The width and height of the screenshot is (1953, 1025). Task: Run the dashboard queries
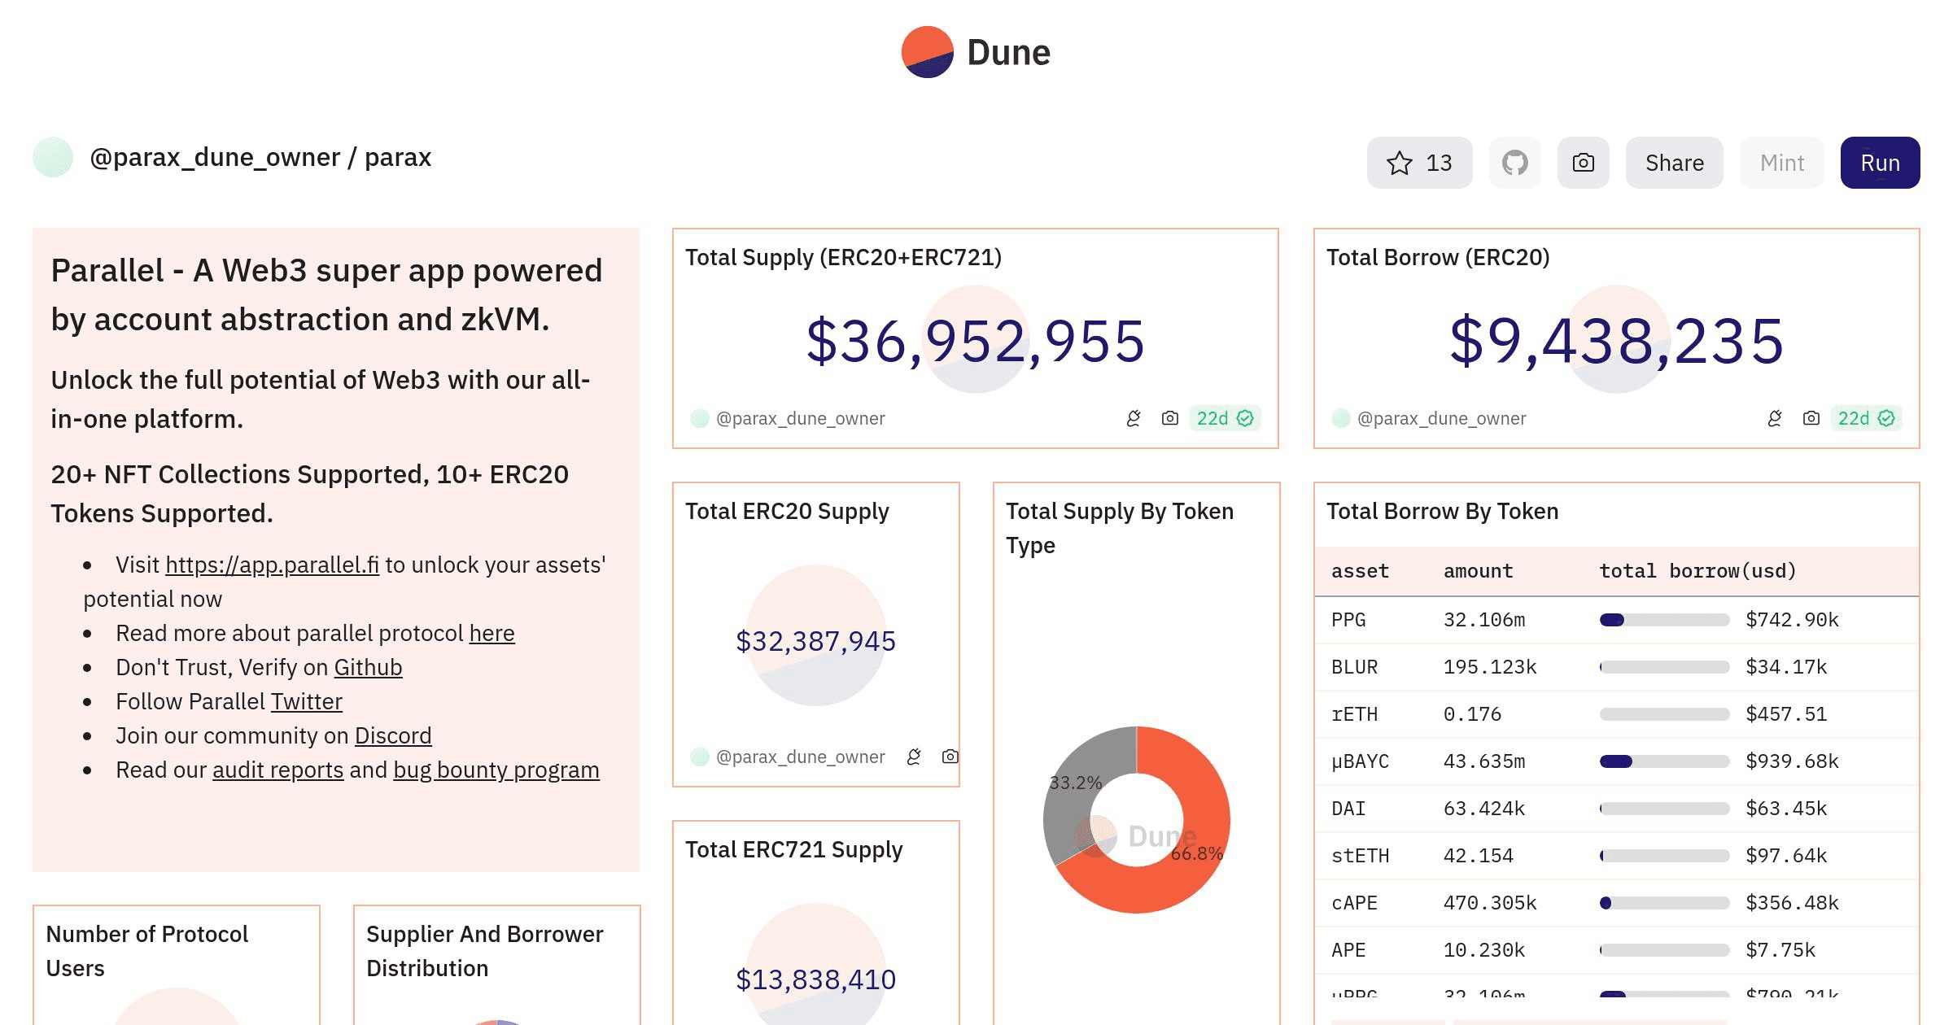(1880, 163)
